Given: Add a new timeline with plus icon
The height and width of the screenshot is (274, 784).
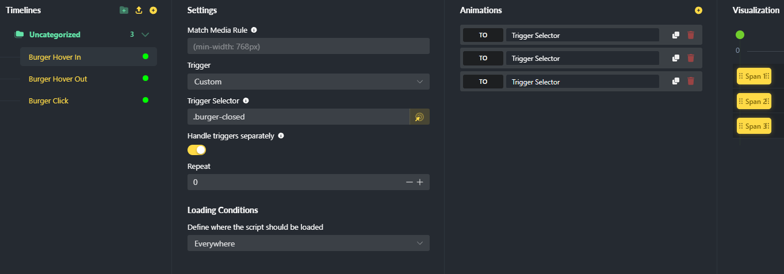Looking at the screenshot, I should (x=153, y=10).
